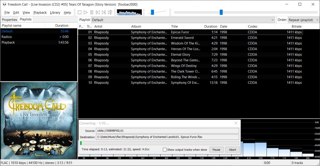The height and width of the screenshot is (166, 320).
Task: Click the 0 tracks status bar entry
Action: tap(297, 163)
